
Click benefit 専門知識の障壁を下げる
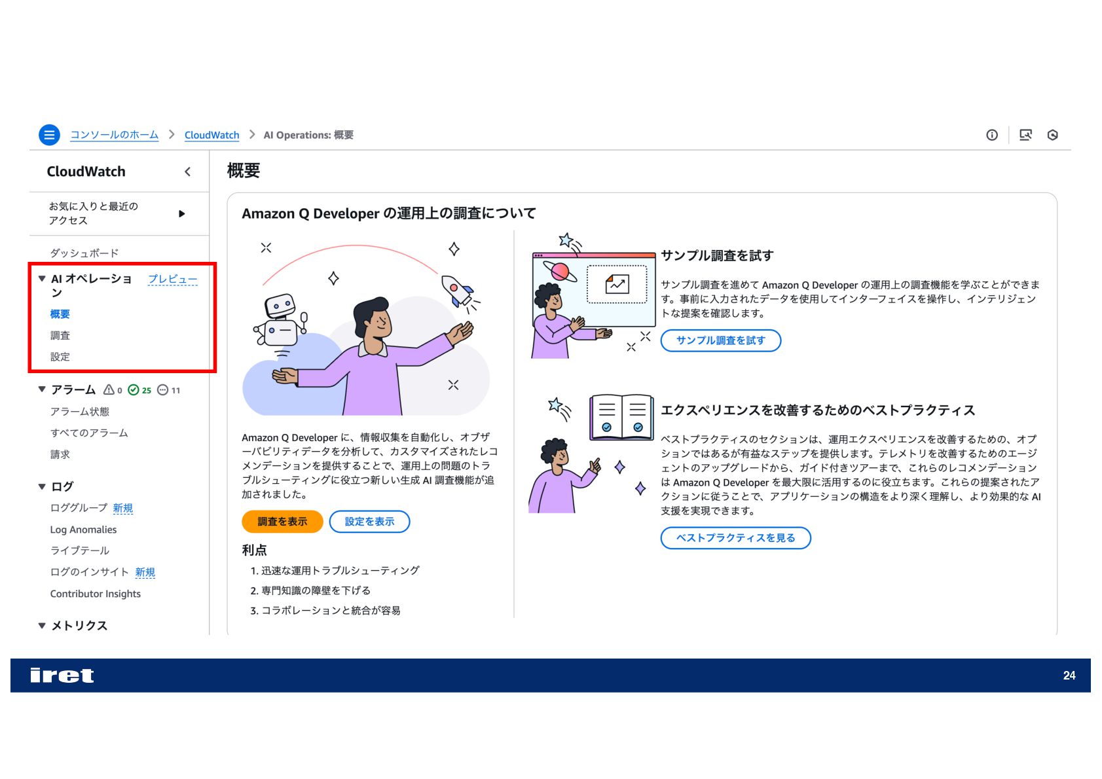tap(316, 590)
